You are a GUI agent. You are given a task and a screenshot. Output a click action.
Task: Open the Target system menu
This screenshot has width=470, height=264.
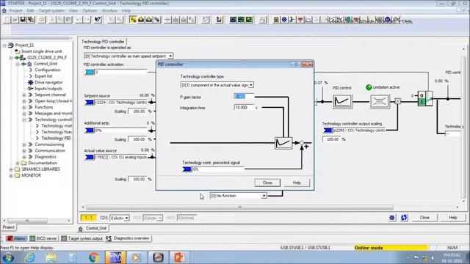pyautogui.click(x=51, y=10)
